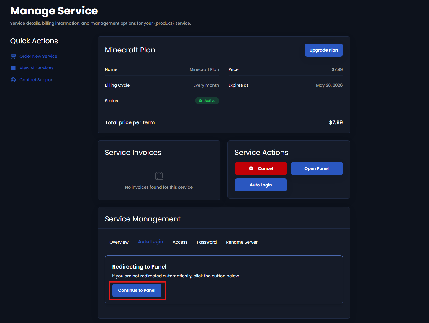Click the Price row value $7.99
The image size is (429, 323).
tap(337, 69)
